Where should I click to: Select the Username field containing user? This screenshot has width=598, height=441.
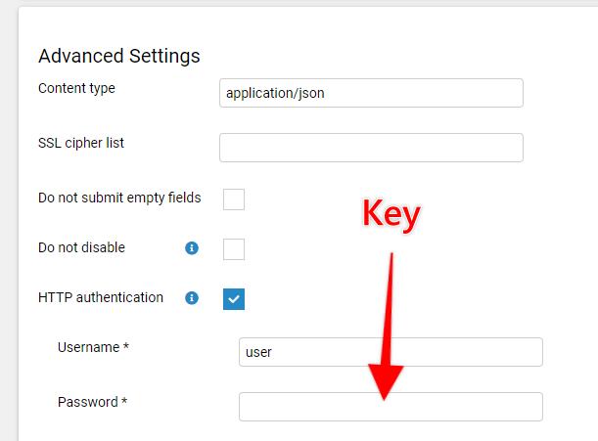[x=391, y=352]
